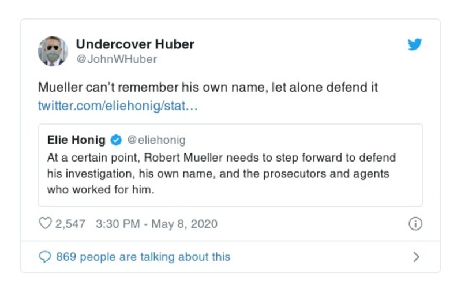Like the tweet with the heart icon
The image size is (461, 296).
coord(45,224)
